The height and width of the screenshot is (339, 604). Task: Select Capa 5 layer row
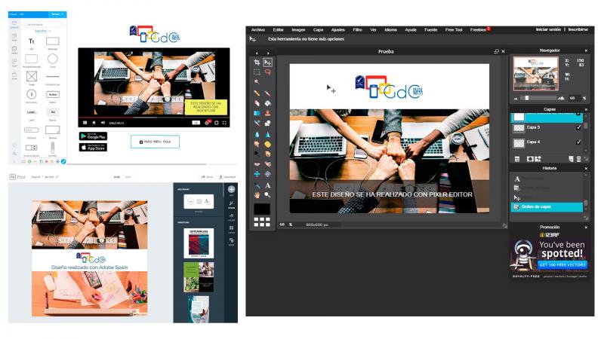(x=547, y=127)
